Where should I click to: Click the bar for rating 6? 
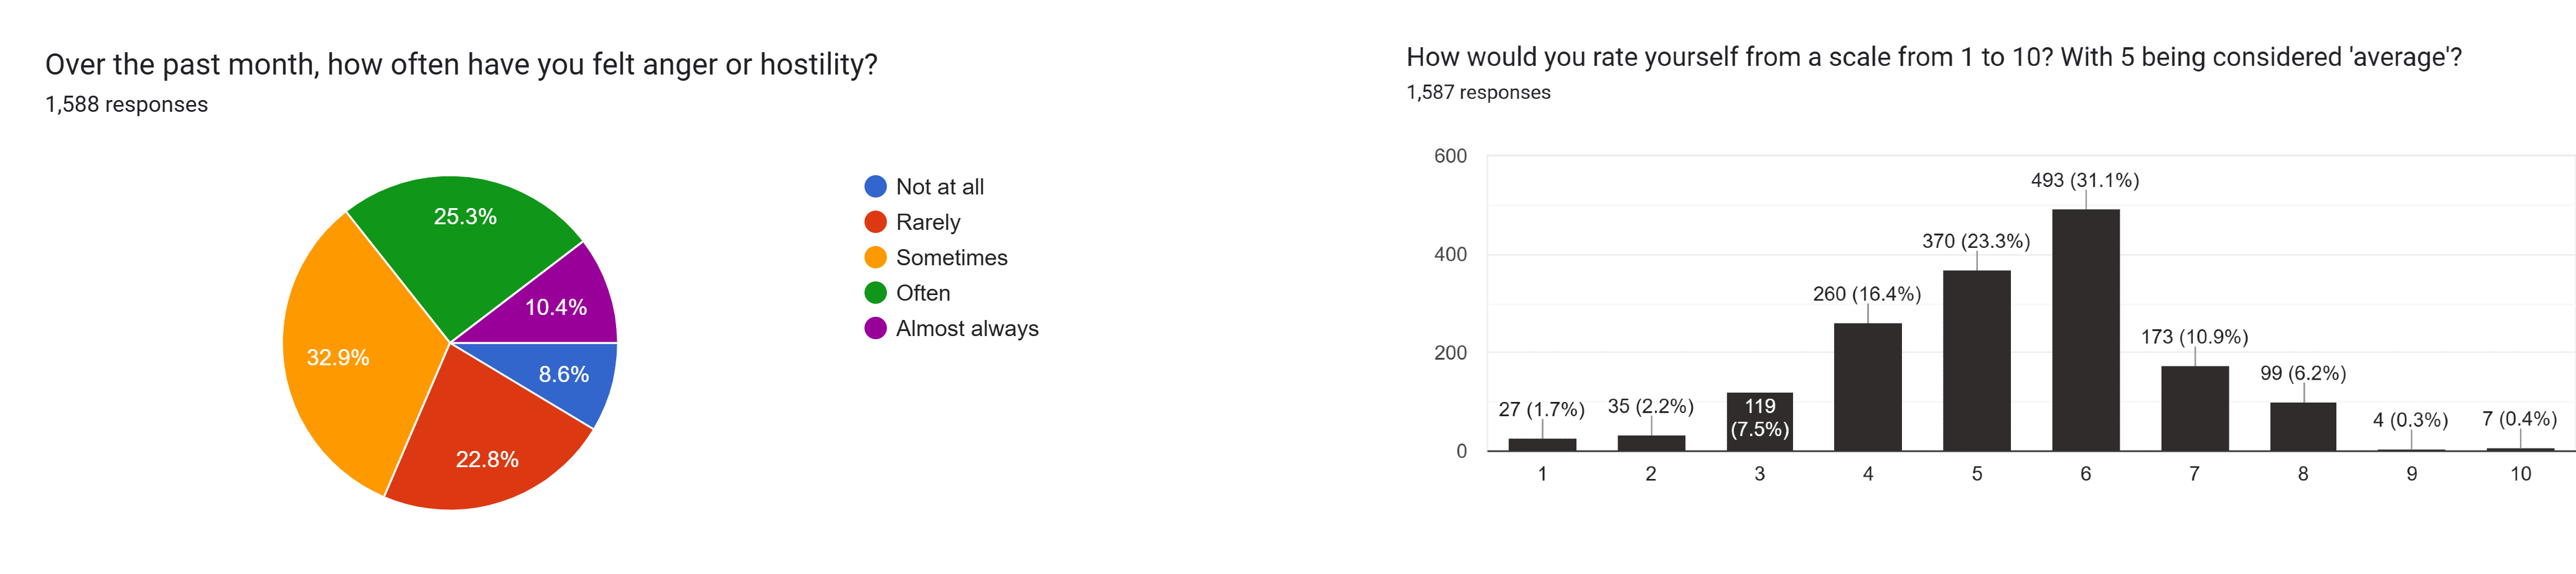point(2085,330)
